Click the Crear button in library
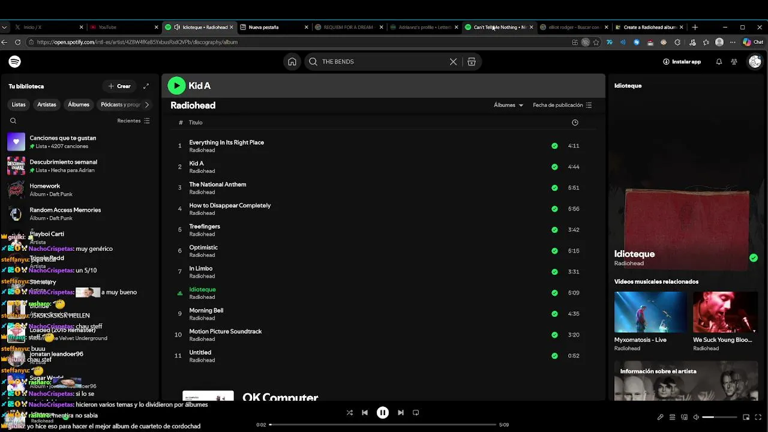 coord(119,86)
